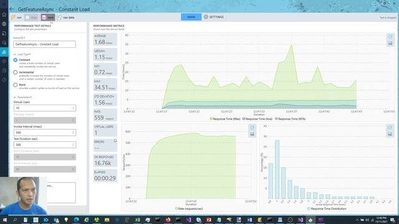Open the globe section in sidebar

point(4,24)
